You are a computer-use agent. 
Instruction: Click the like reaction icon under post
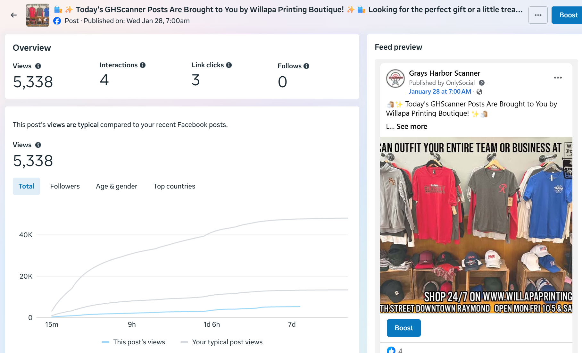pos(391,350)
